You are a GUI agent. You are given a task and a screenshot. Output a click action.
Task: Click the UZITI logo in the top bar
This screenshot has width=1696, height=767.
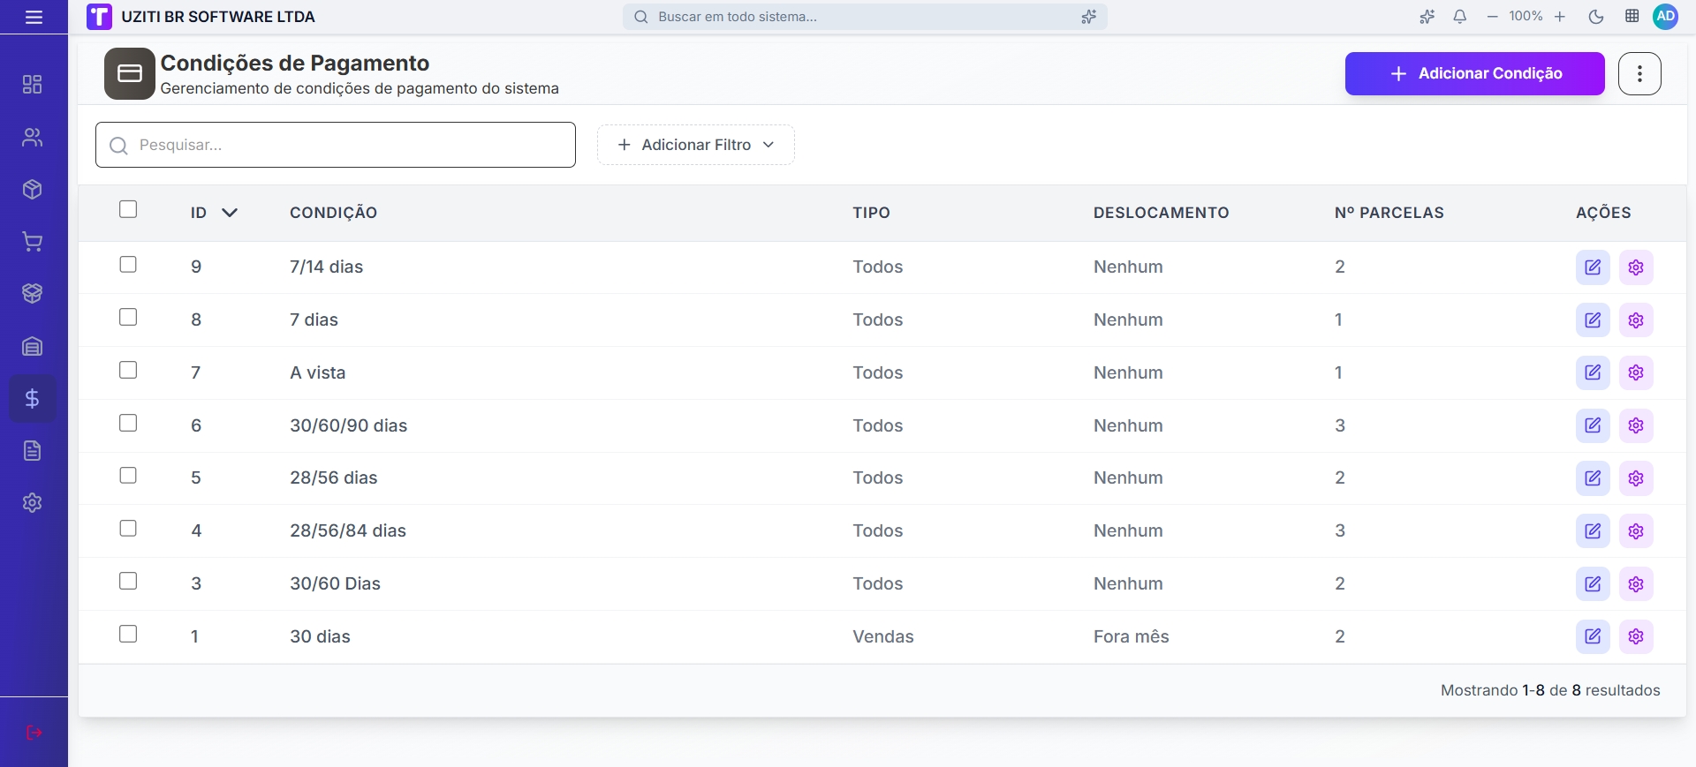tap(99, 17)
